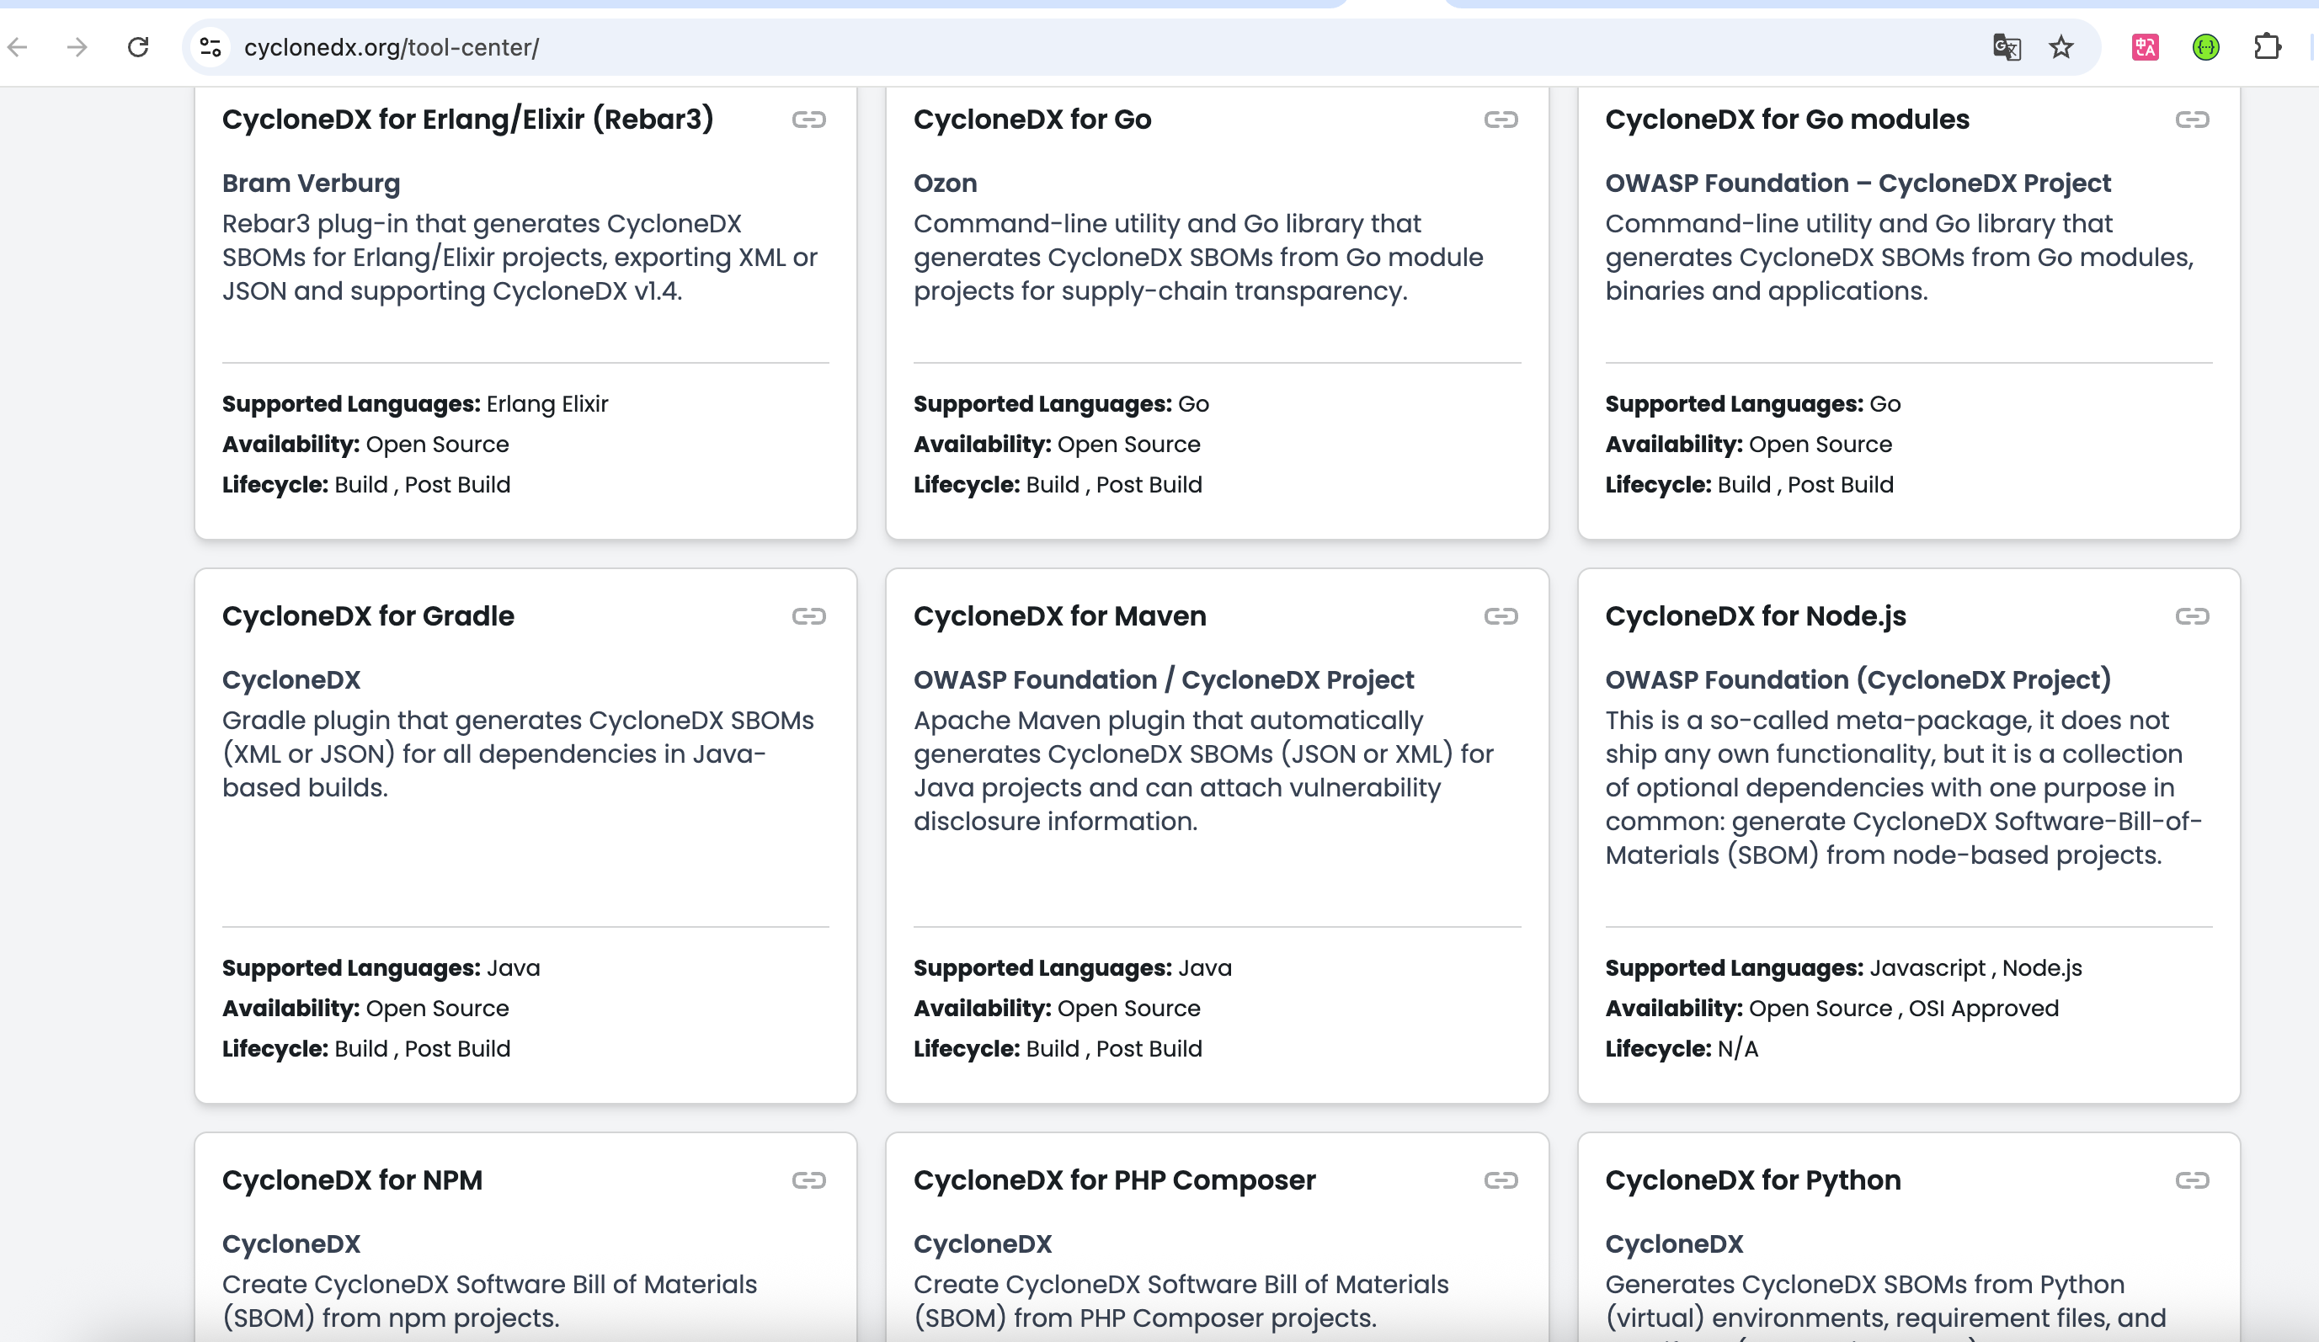Click link icon on CycloneDX for NPM card
2319x1342 pixels.
[808, 1180]
